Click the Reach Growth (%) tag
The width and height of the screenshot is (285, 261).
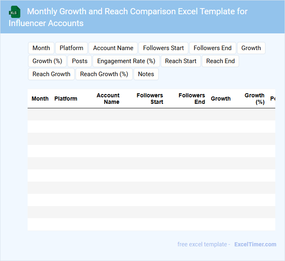pos(104,74)
